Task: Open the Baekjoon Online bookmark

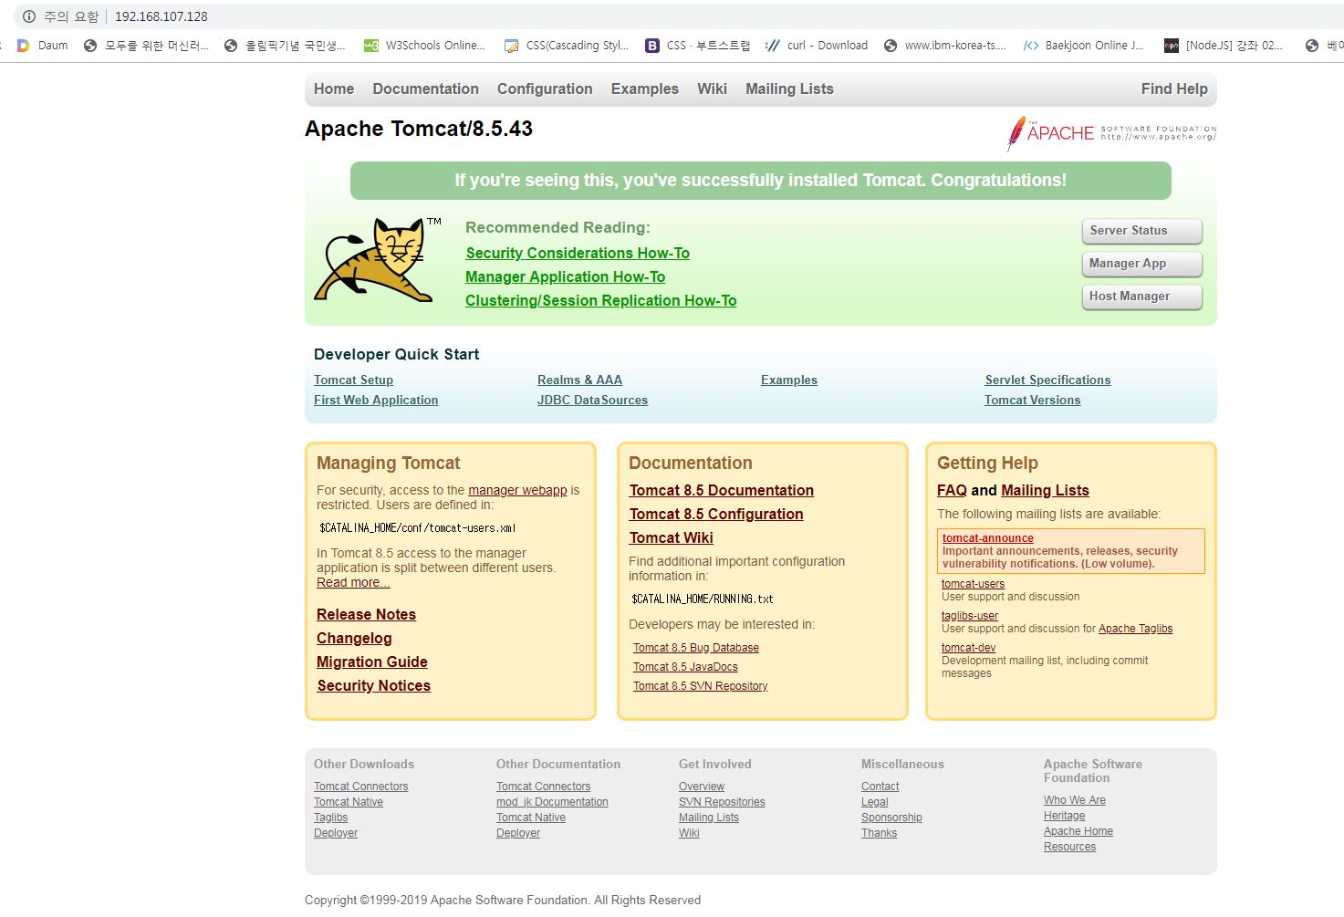Action: (1083, 46)
